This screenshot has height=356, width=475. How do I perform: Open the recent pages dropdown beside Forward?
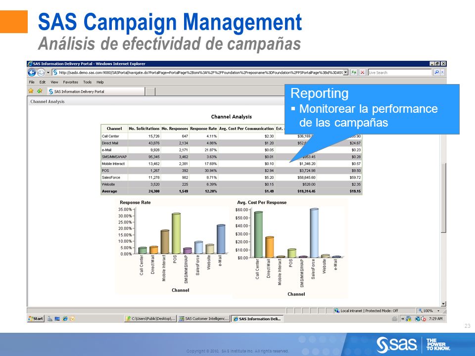pos(48,73)
